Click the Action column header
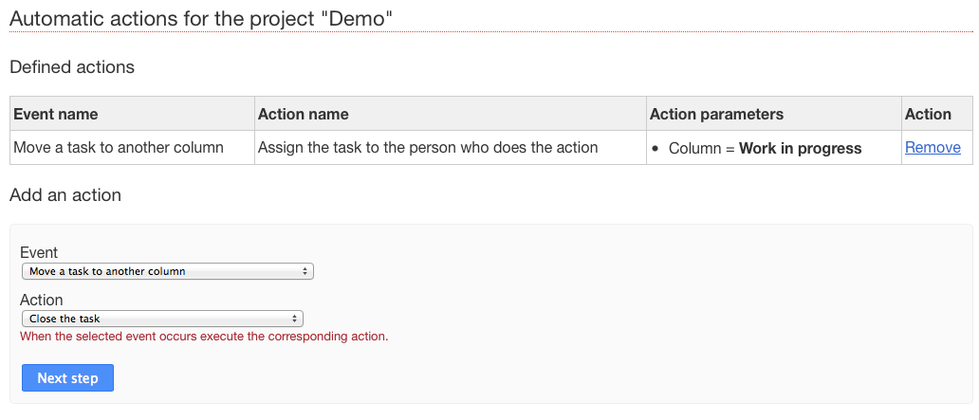 [928, 114]
